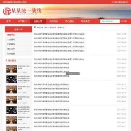Click the top-right site name link in header
Image resolution: width=131 pixels, height=131 pixels.
click(x=121, y=2)
